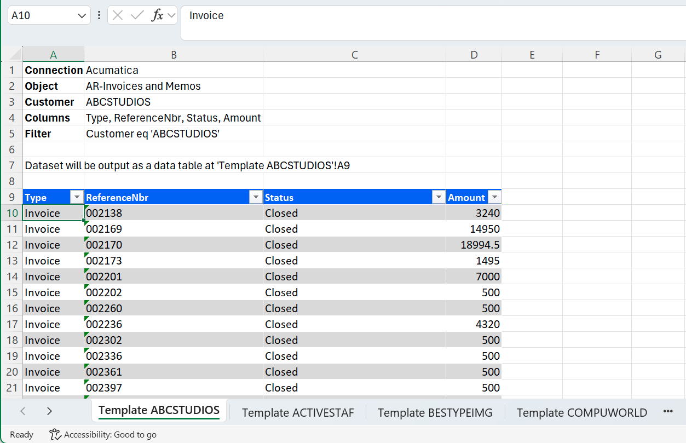Viewport: 686px width, 443px height.
Task: Show more sheet tabs with ellipsis button
Action: tap(667, 411)
